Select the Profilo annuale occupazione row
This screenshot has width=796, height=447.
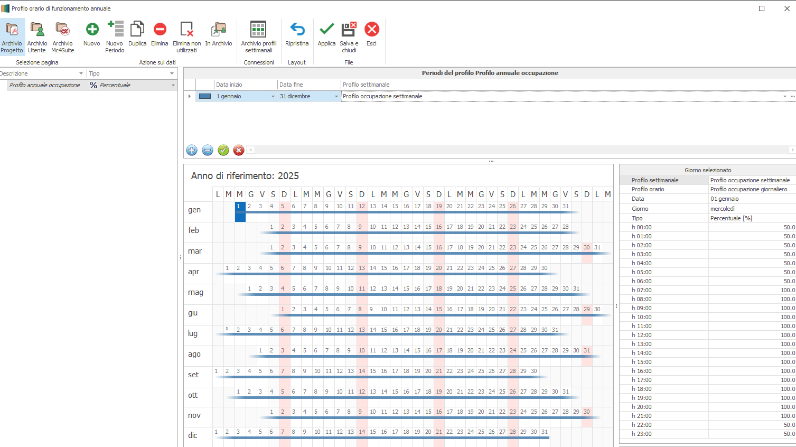[x=45, y=85]
